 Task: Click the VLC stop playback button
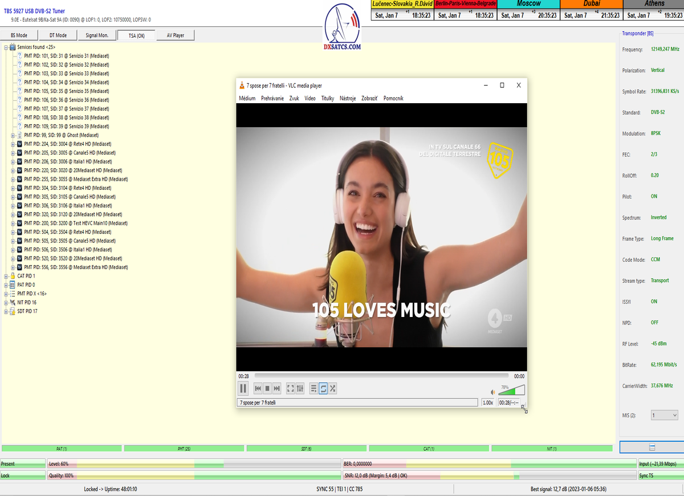pos(267,388)
